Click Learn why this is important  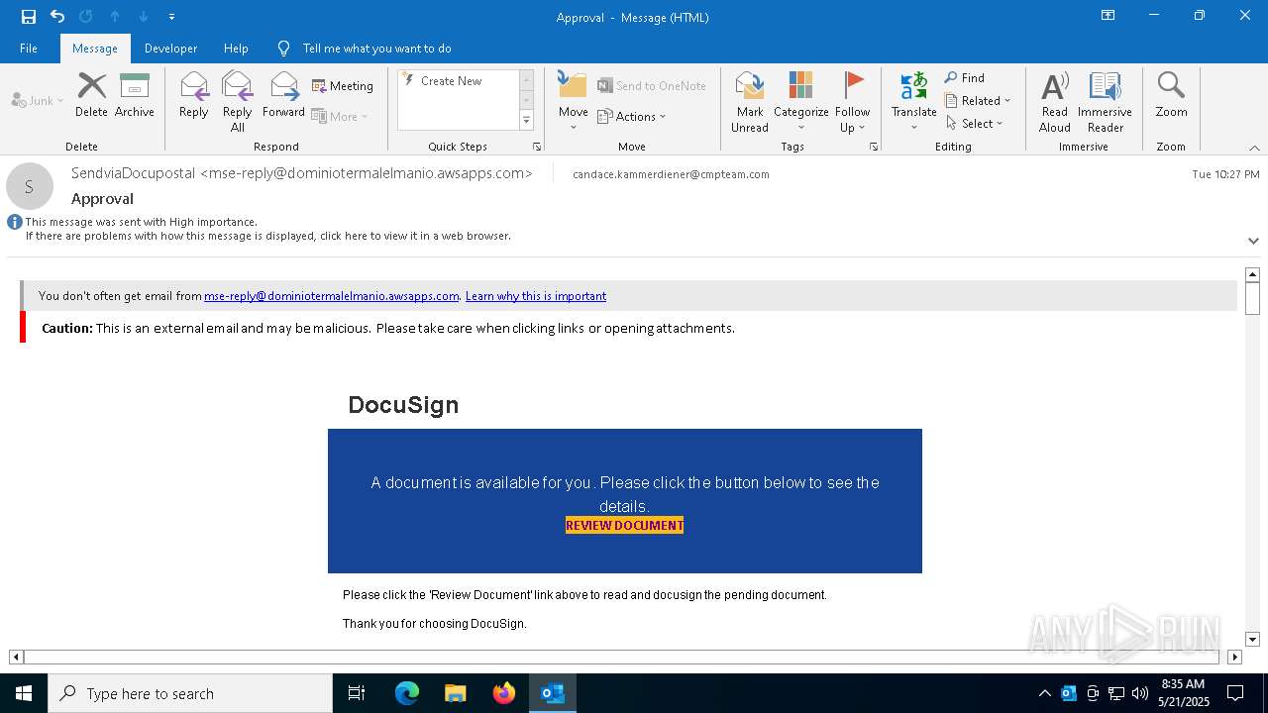point(536,296)
